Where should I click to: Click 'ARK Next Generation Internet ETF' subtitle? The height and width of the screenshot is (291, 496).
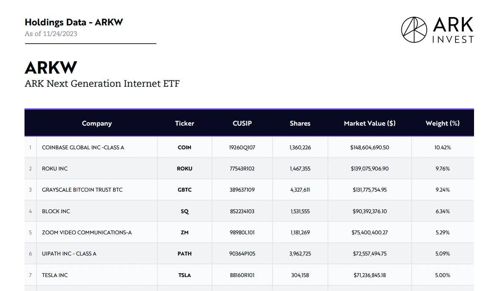(102, 84)
